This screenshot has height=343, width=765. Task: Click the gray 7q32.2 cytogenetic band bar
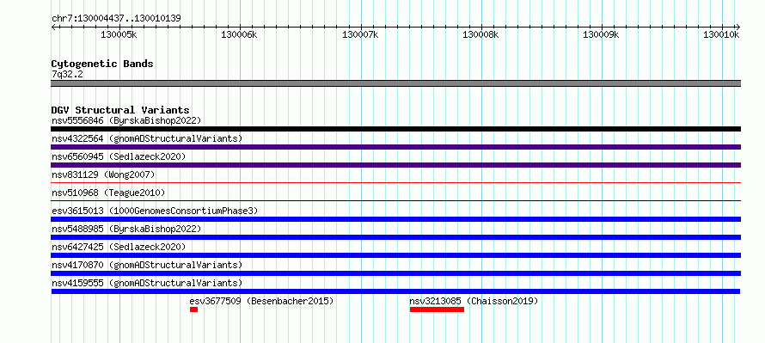point(395,83)
